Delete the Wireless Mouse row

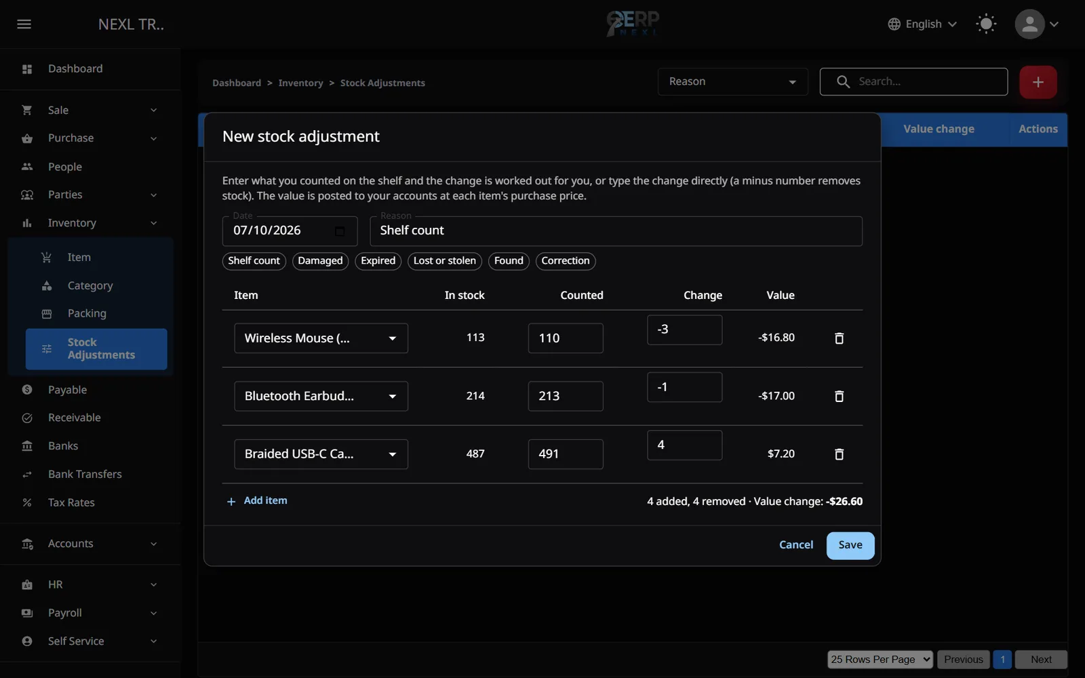pos(839,338)
